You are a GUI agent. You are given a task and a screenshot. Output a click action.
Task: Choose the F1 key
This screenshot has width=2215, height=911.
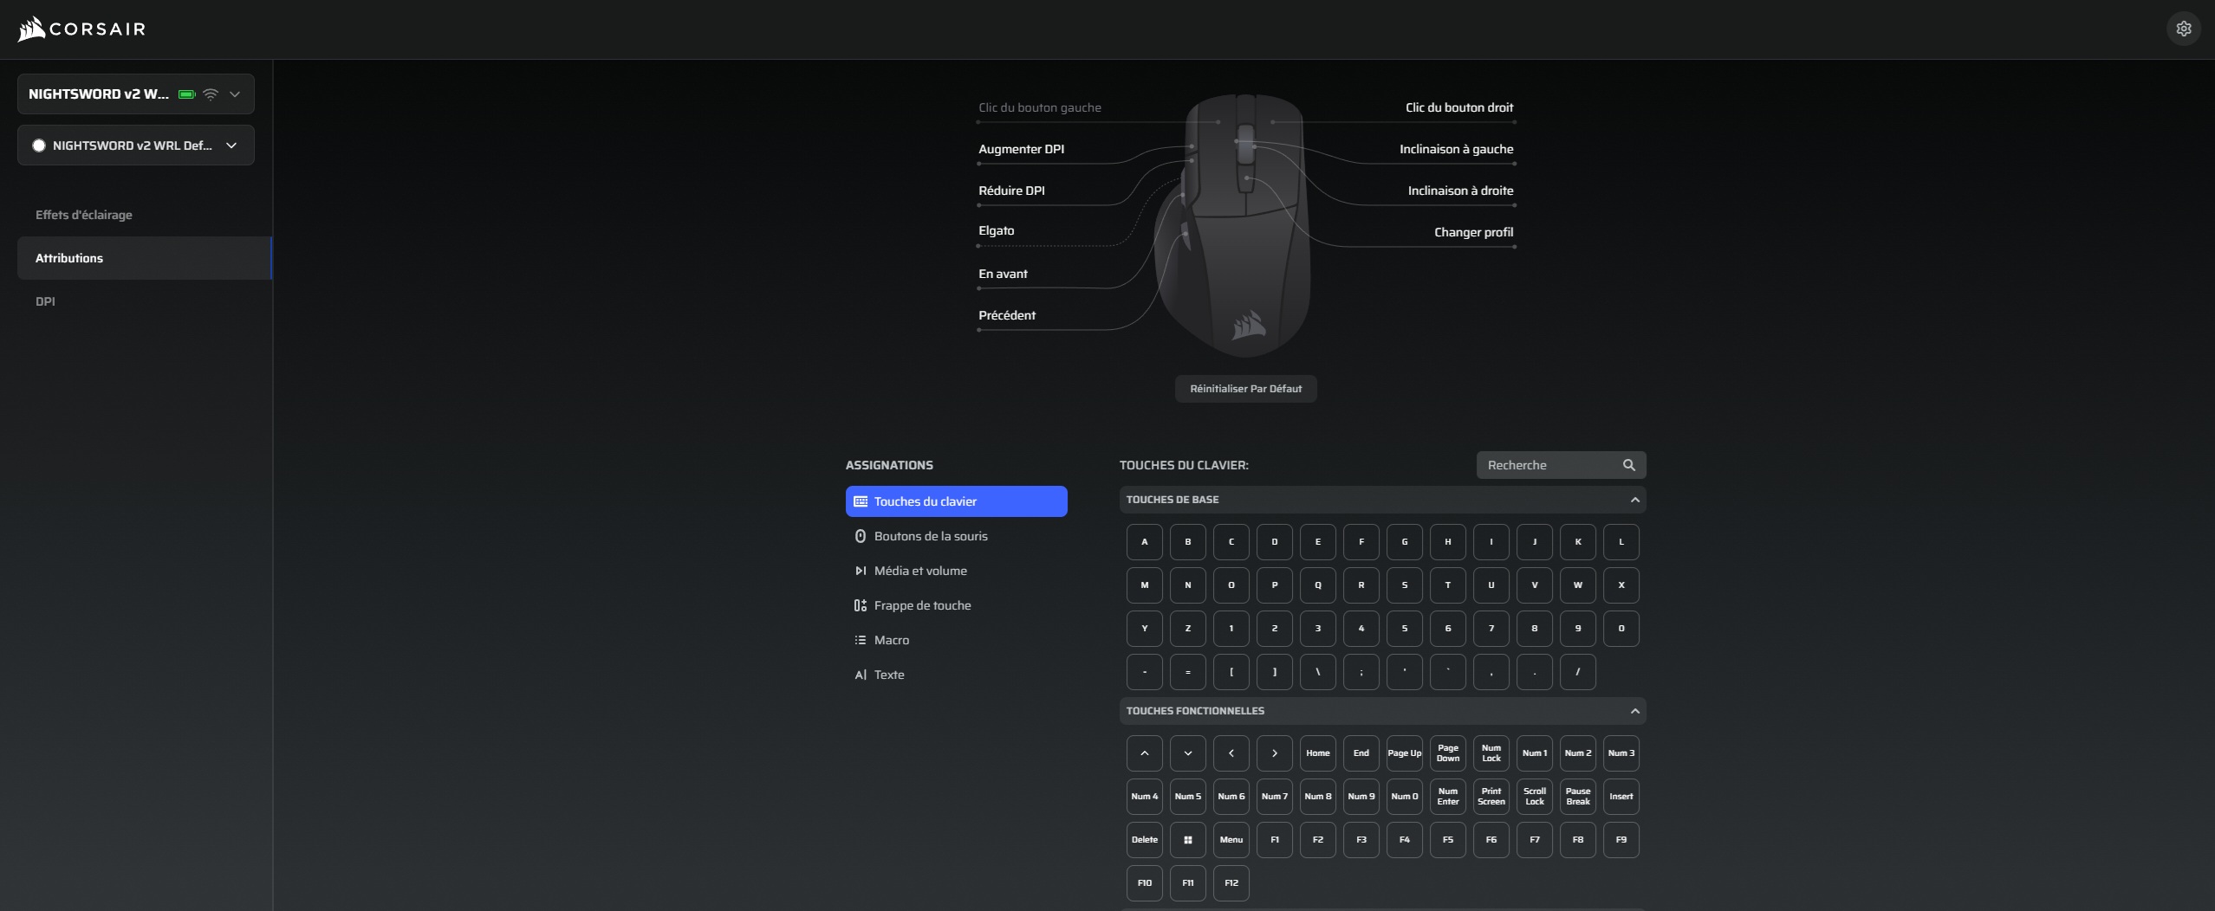1275,840
